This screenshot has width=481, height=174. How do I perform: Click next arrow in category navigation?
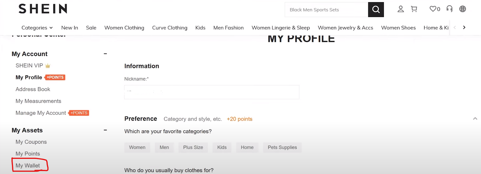pos(464,27)
